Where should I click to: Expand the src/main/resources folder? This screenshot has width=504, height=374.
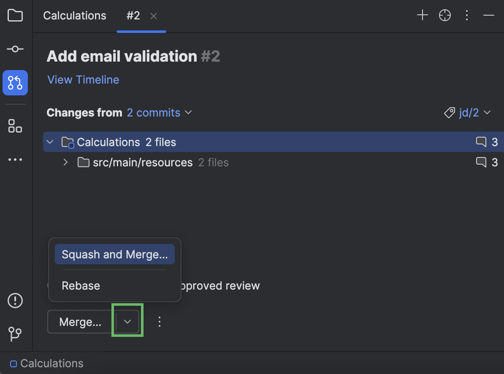pyautogui.click(x=65, y=162)
